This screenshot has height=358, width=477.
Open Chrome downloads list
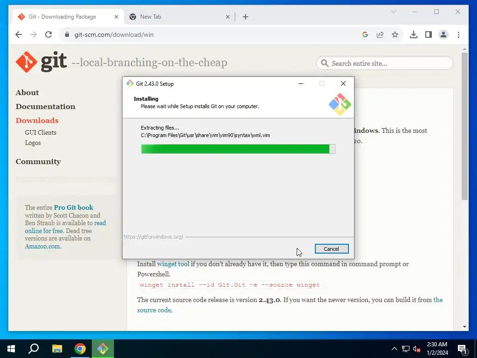(x=414, y=34)
